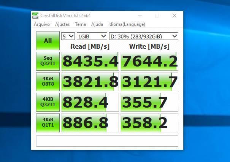This screenshot has height=162, width=230.
Task: Select the 4KiB Q32T1 read value 828.4
Action: click(90, 102)
